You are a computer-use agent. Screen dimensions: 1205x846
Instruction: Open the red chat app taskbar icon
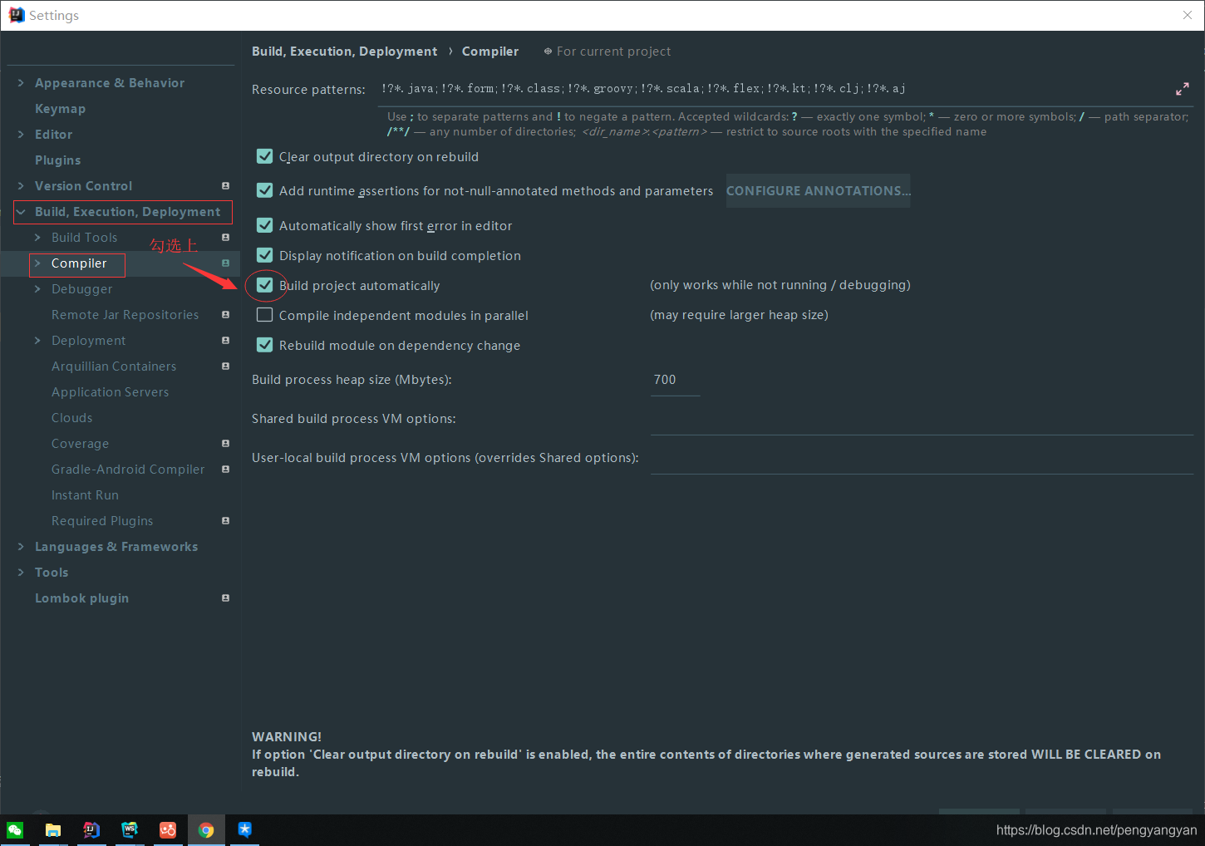point(168,829)
